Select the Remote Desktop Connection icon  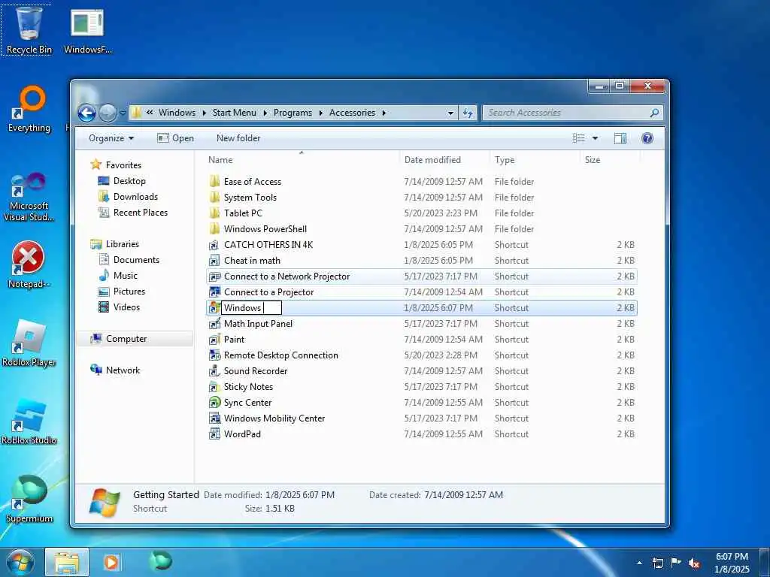point(214,355)
